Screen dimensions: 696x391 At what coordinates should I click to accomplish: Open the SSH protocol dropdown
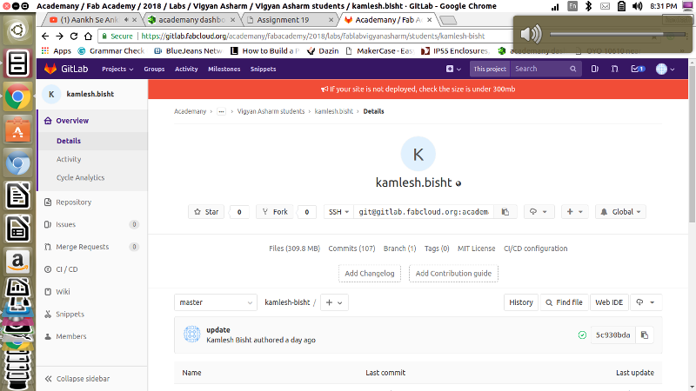click(338, 212)
